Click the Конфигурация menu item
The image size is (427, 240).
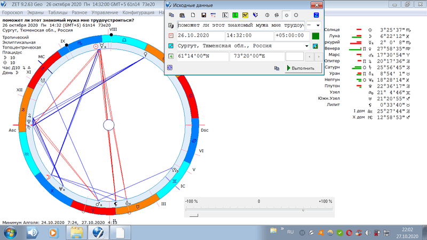137,11
